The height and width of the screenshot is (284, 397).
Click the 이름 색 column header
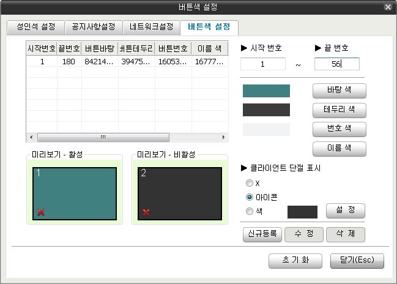[210, 48]
